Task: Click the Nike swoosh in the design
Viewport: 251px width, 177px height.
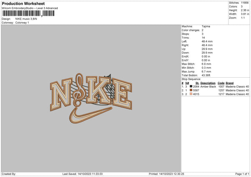Action: click(90, 115)
